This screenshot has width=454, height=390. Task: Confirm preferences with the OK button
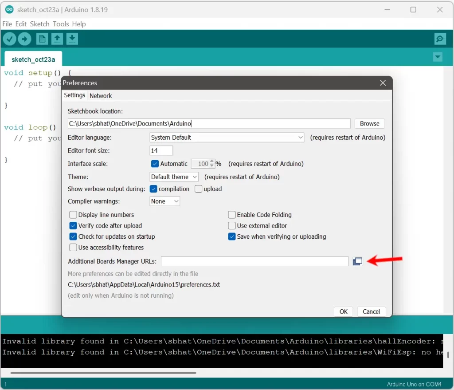(x=343, y=311)
